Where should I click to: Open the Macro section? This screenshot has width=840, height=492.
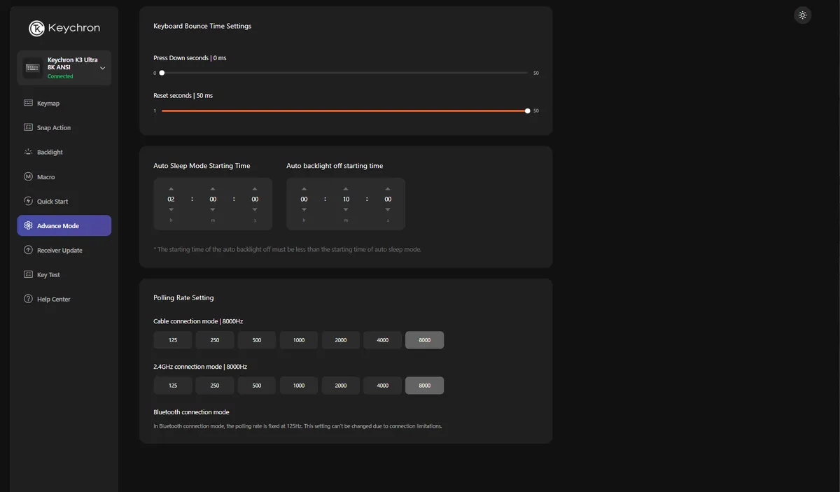pos(64,177)
